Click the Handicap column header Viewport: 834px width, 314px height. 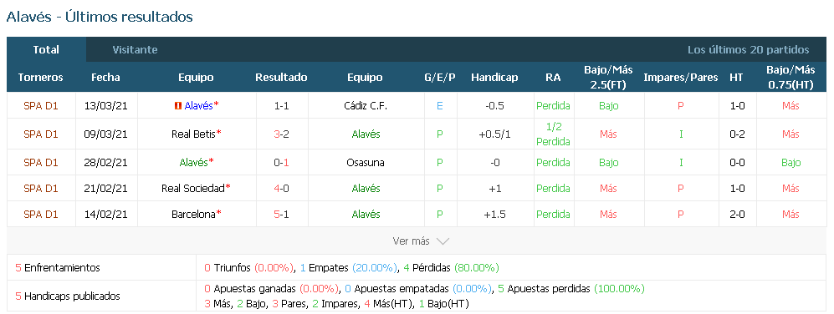point(494,78)
